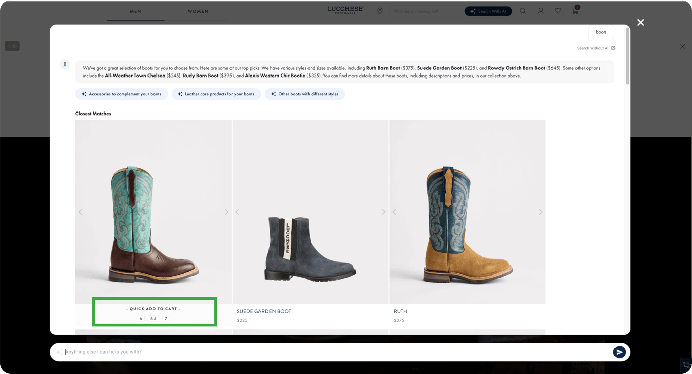Viewport: 692px width, 374px height.
Task: Focus the 'What are you looking for?' search field
Action: [x=425, y=11]
